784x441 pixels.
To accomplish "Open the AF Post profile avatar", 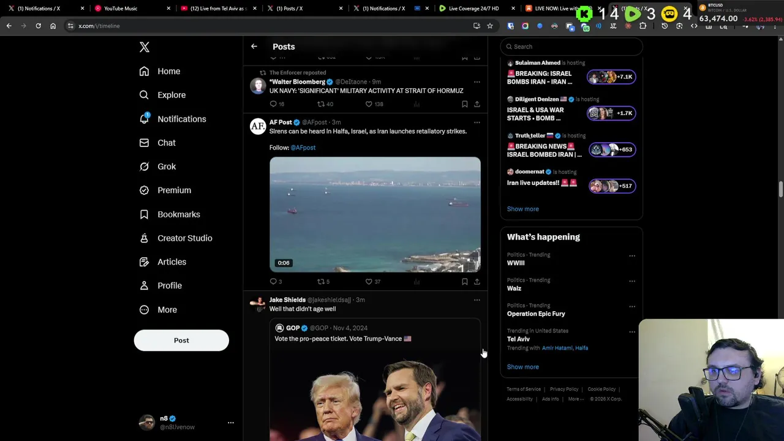I will click(258, 127).
